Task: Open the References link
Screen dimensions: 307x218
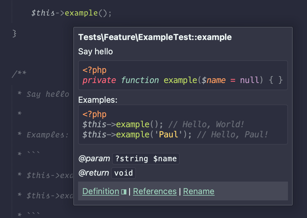Action: point(155,191)
